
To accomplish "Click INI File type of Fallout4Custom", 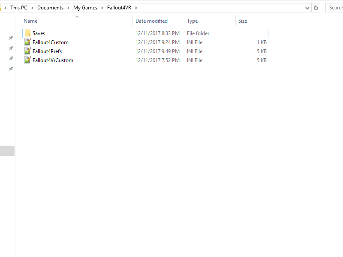I will click(x=195, y=42).
